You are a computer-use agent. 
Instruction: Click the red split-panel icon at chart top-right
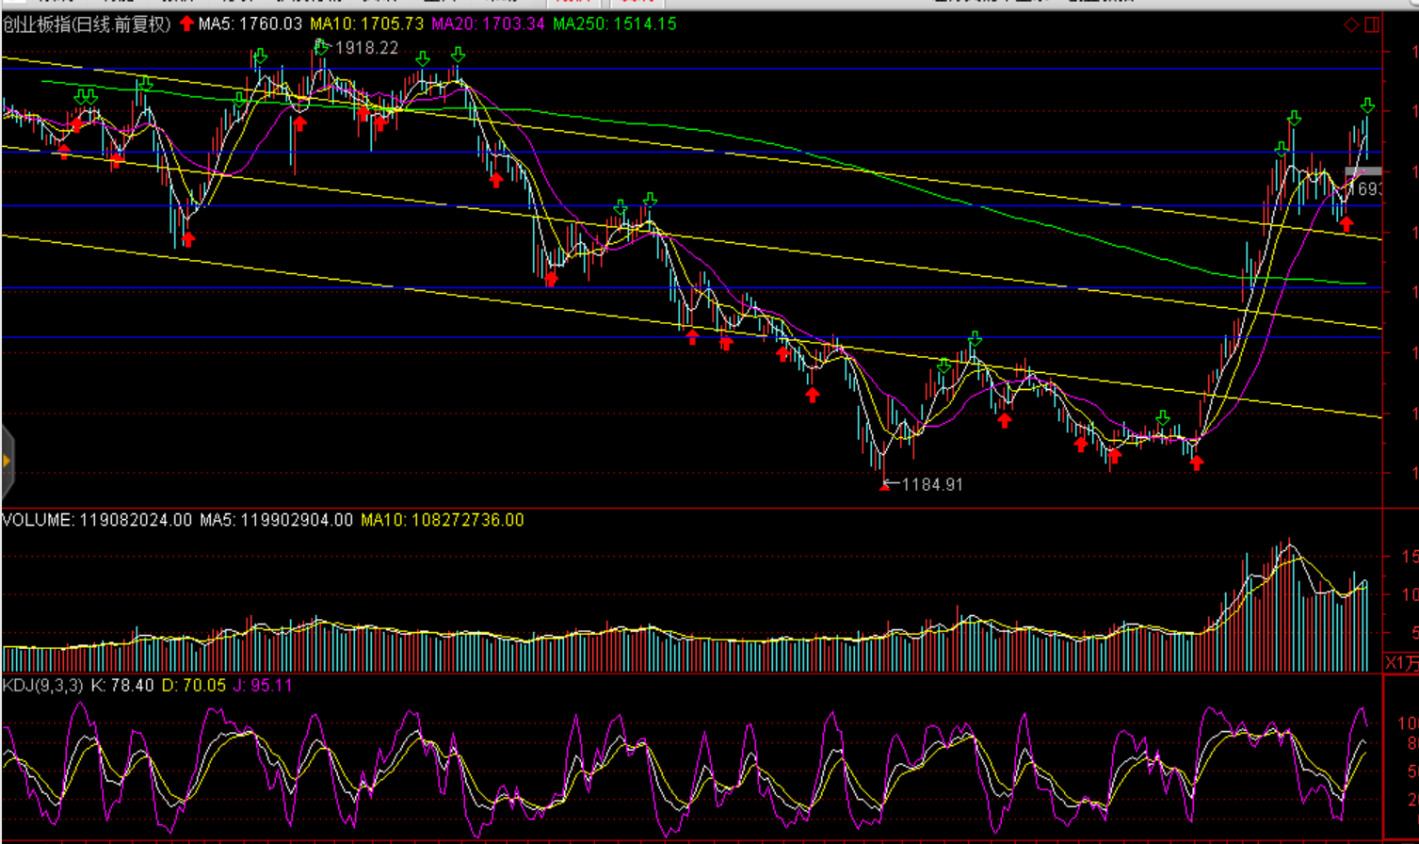click(1372, 24)
